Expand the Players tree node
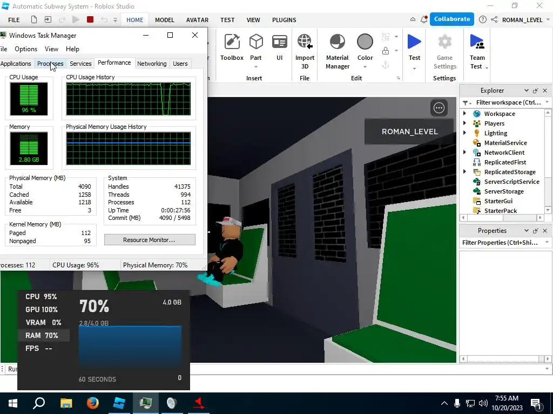553x414 pixels. (x=464, y=123)
